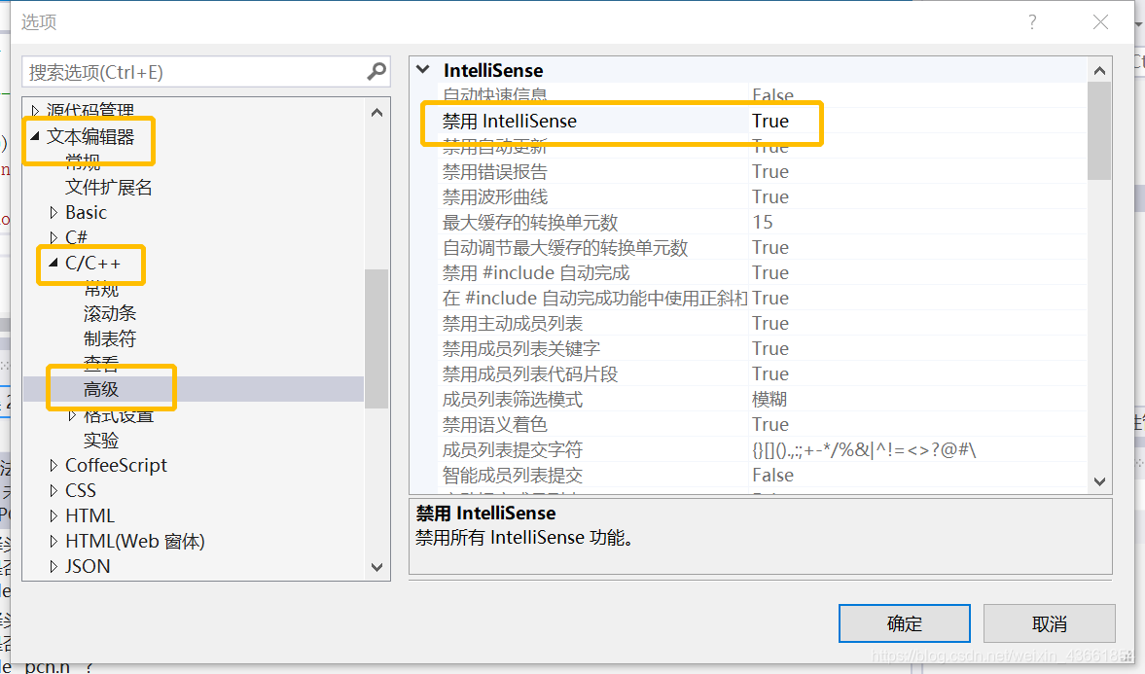This screenshot has width=1145, height=674.
Task: Select 自动调节最大缓存的转换单元数 property
Action: coord(565,248)
